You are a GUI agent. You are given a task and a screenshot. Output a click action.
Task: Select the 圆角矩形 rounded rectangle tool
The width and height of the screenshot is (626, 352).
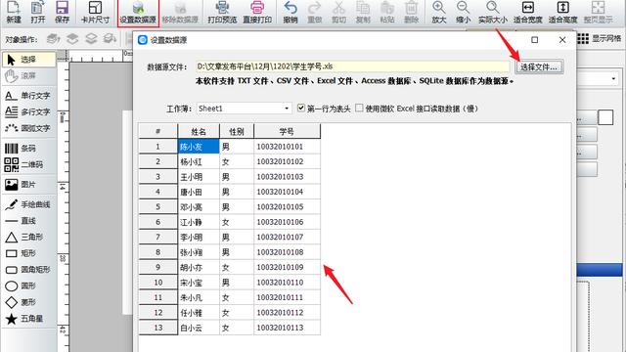click(28, 270)
